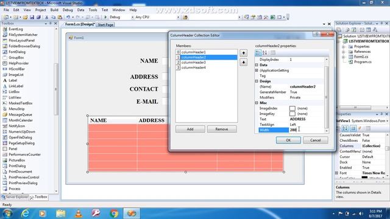This screenshot has width=390, height=219.
Task: Open the Tools menu
Action: 93,10
